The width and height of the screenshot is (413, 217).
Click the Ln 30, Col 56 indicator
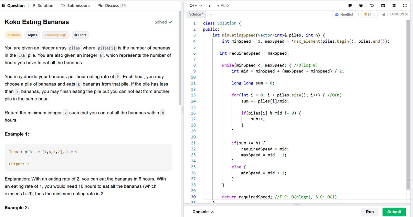[399, 14]
